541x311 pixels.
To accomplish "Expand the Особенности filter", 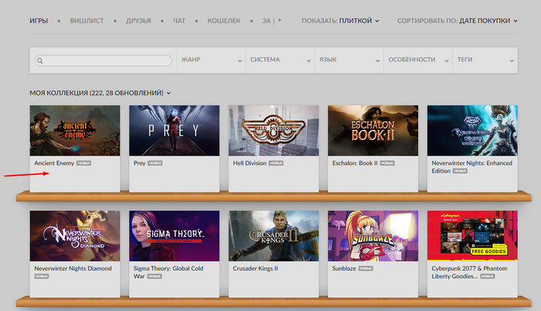I will coord(418,60).
